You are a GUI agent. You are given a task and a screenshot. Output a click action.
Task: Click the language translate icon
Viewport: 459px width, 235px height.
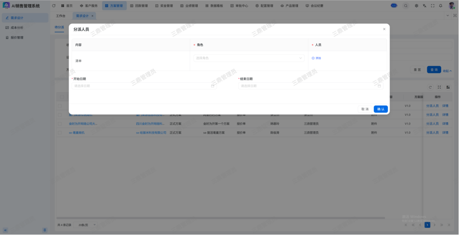(x=424, y=6)
